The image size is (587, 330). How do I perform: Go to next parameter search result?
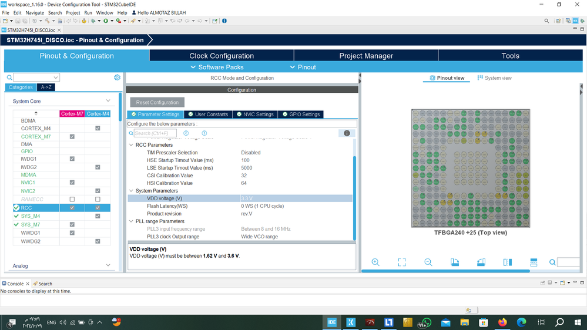click(x=204, y=133)
